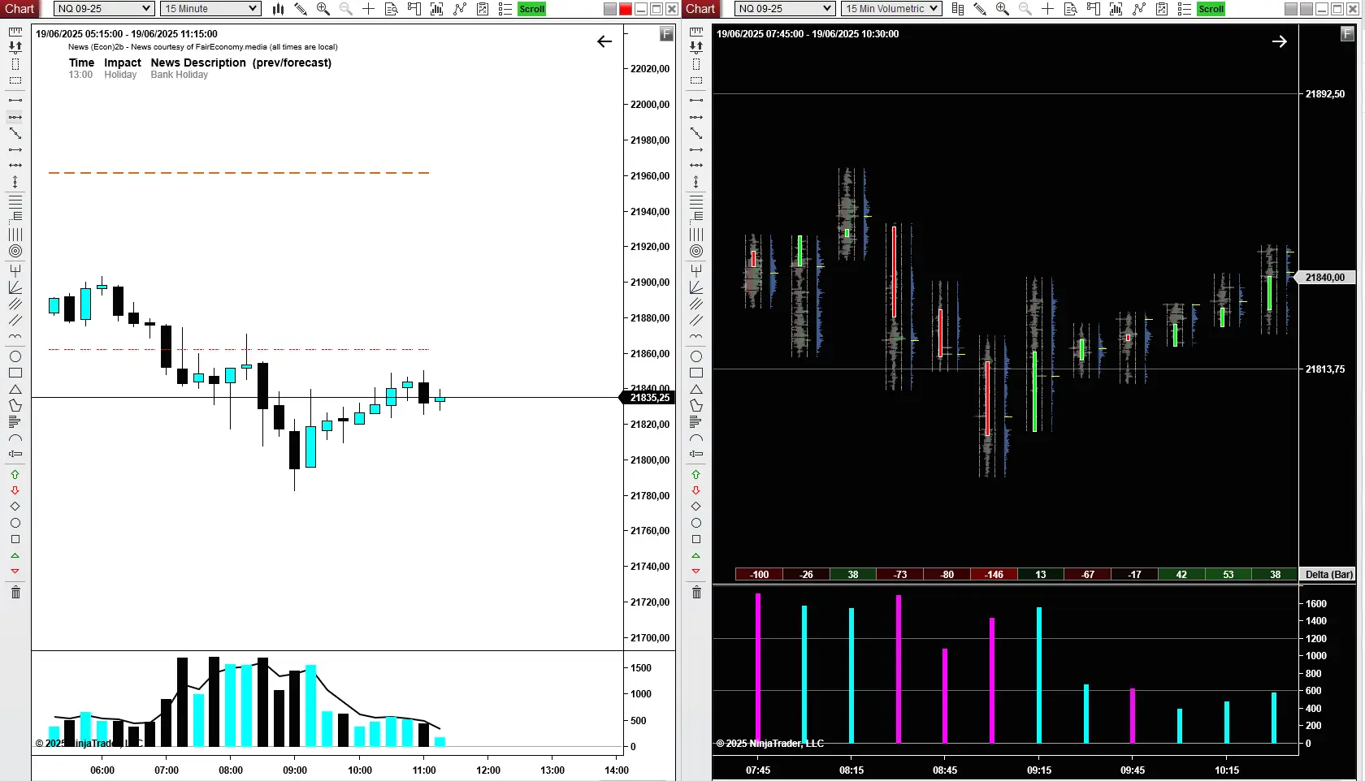
Task: Select the right window's Chart tab
Action: click(x=700, y=9)
